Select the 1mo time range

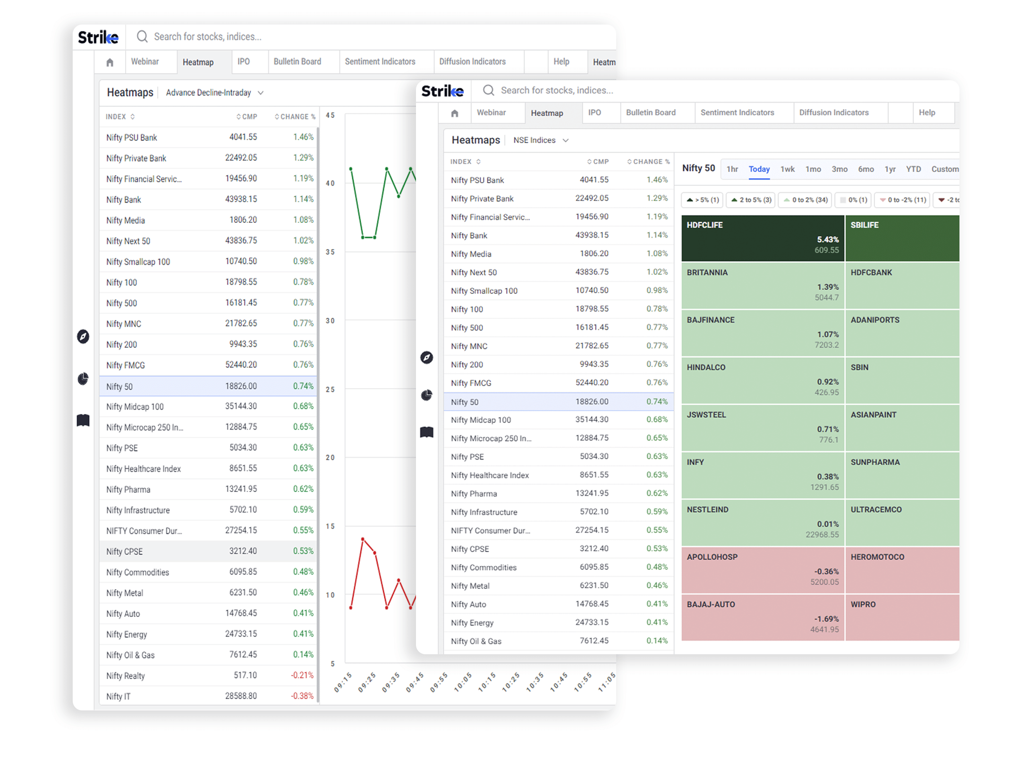coord(813,169)
